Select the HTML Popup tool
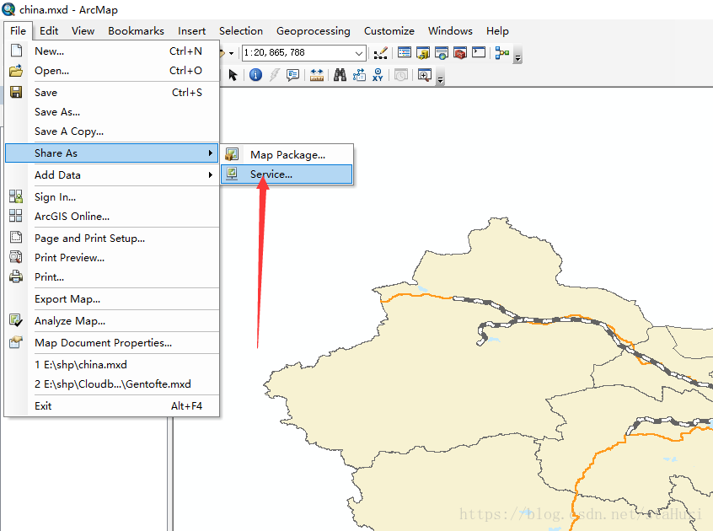The image size is (713, 531). tap(292, 74)
